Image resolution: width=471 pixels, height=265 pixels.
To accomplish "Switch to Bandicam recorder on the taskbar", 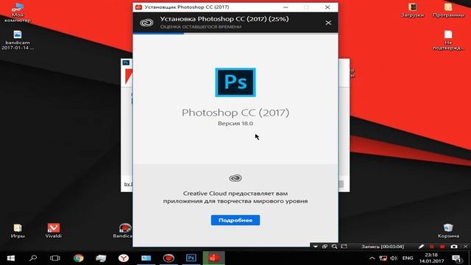I will coord(169,258).
